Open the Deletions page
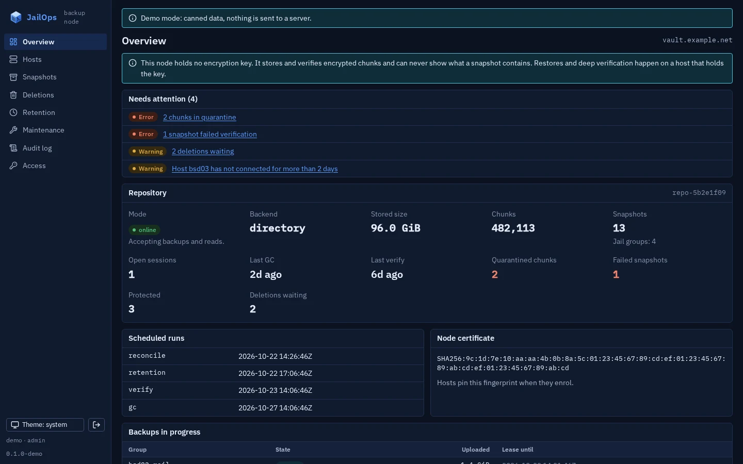743x464 pixels. [55, 95]
